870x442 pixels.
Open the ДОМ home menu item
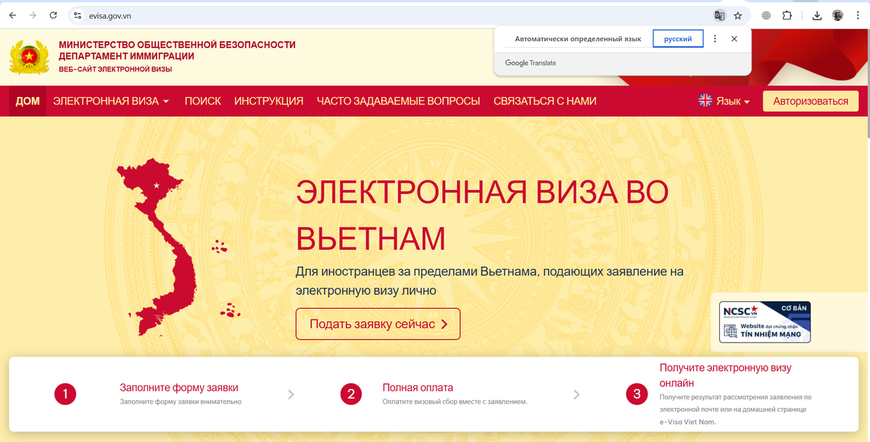(28, 101)
